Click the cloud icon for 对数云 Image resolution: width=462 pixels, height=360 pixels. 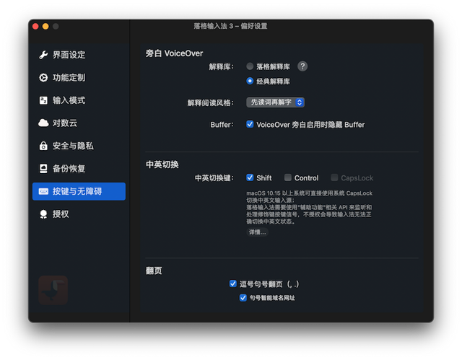pyautogui.click(x=43, y=123)
